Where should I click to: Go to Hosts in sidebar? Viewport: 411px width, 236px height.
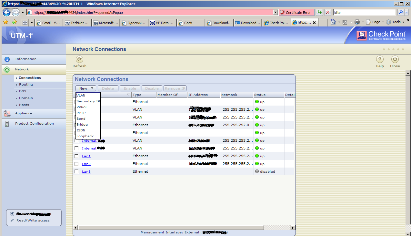pos(24,105)
